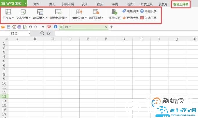198x118 pixels.
Task: Open print preview icon
Action: (x=25, y=27)
